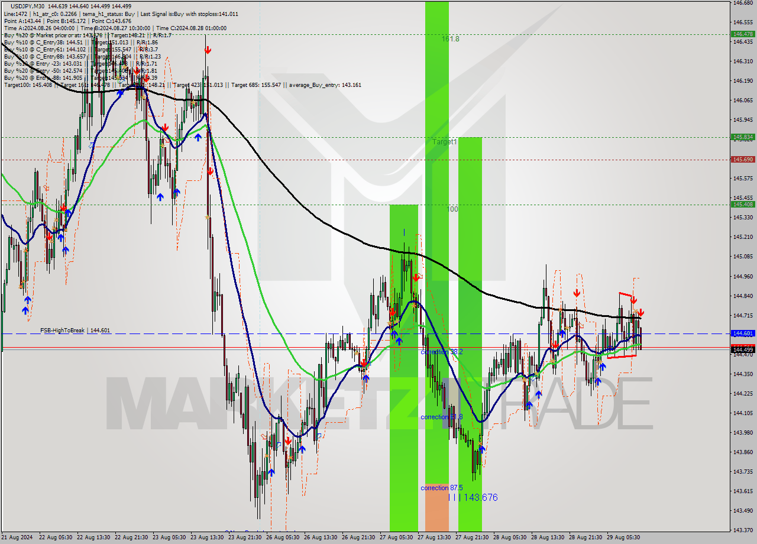Click the green 145.834 price tag
The height and width of the screenshot is (544, 757).
point(743,137)
